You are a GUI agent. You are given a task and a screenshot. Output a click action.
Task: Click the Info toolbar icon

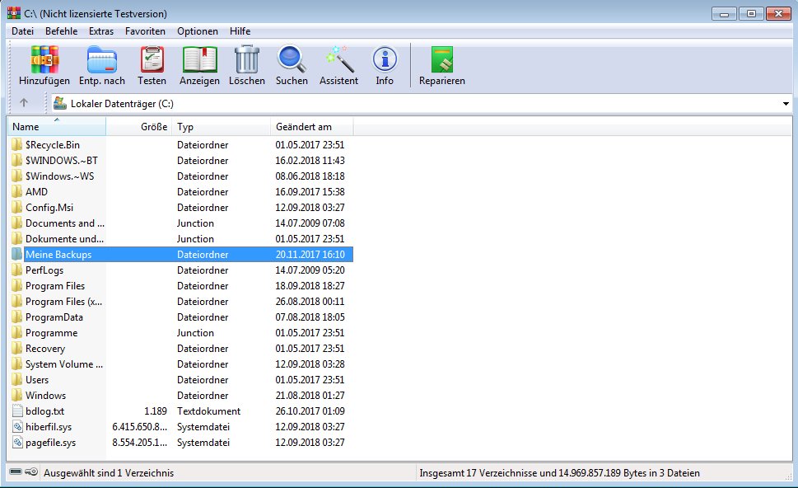385,59
